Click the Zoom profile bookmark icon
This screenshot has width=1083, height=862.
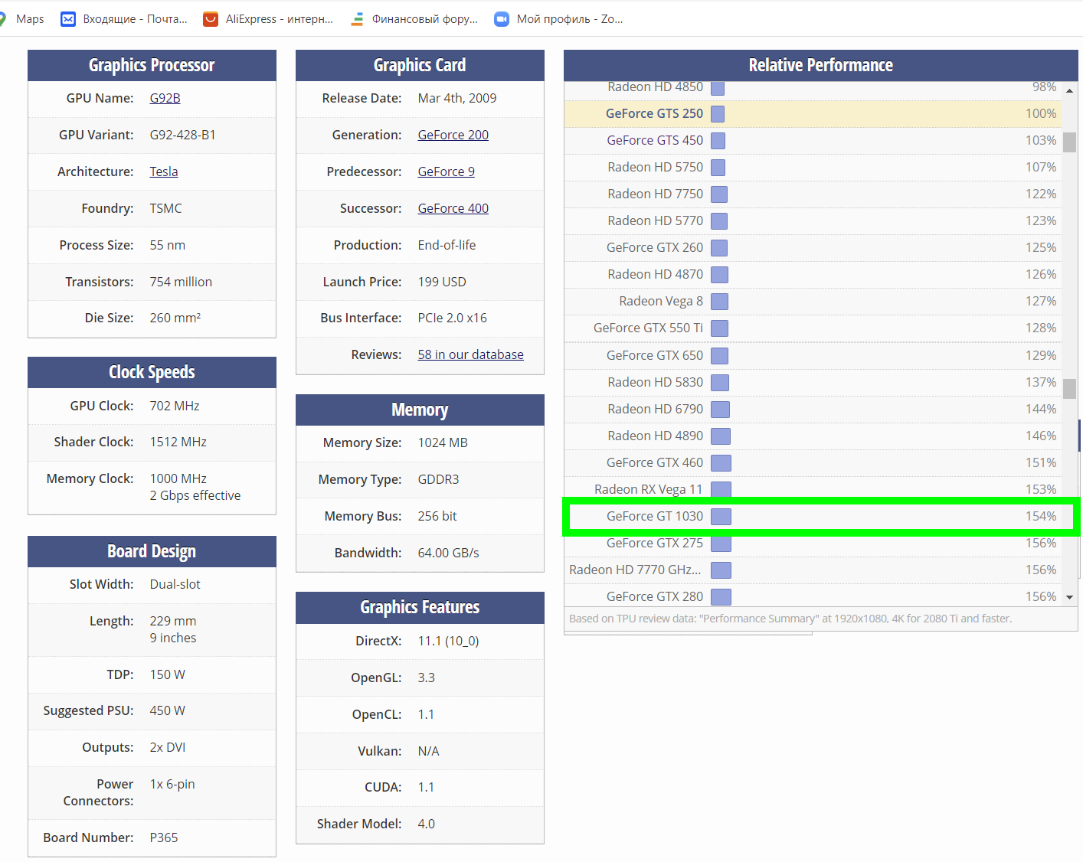(502, 19)
